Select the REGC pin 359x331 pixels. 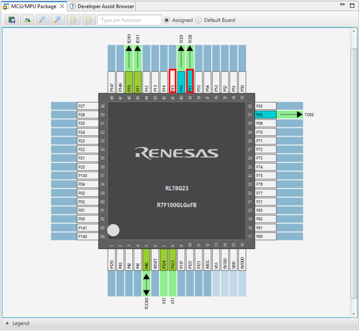(207, 260)
